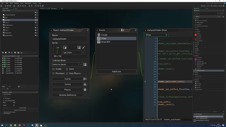
Task: Click the breakpoint arrow marker on code line 18
Action: 145,81
